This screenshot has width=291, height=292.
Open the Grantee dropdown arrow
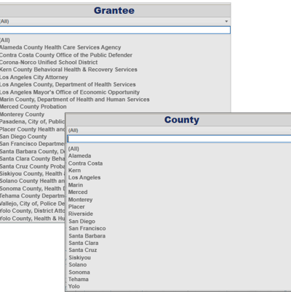pyautogui.click(x=226, y=21)
